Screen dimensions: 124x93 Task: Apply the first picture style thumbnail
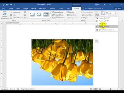(33, 14)
